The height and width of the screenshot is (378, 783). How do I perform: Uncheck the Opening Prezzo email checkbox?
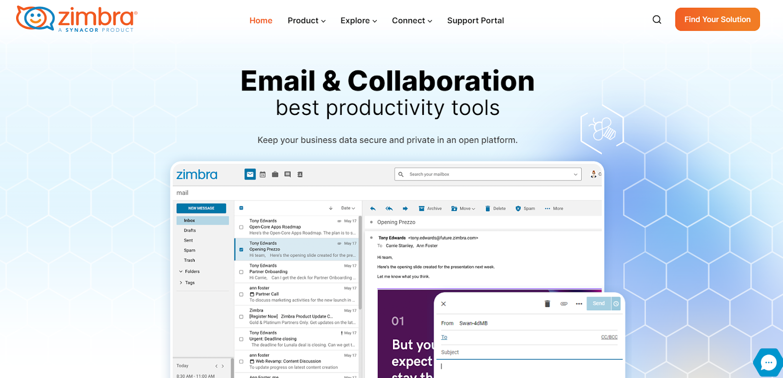[241, 249]
